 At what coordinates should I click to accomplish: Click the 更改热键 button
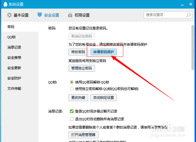[78, 97]
